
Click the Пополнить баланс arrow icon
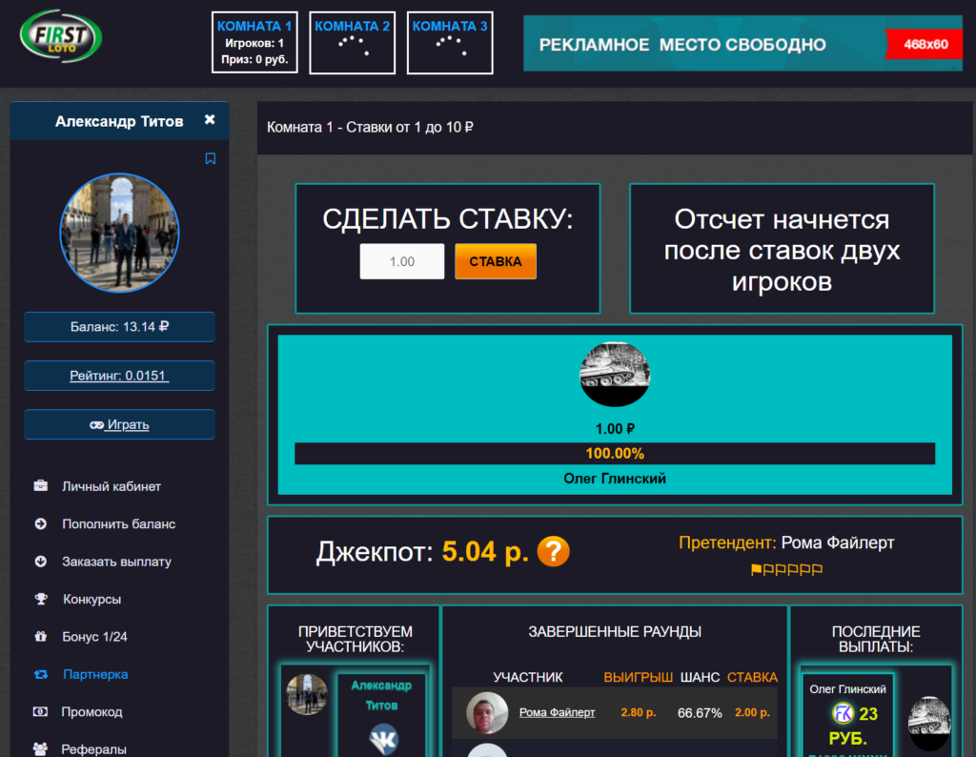click(40, 523)
